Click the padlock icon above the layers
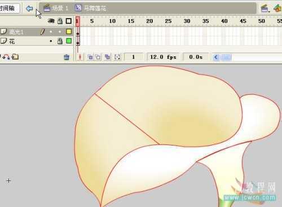Screen dimensions: 282x207 pos(60,21)
